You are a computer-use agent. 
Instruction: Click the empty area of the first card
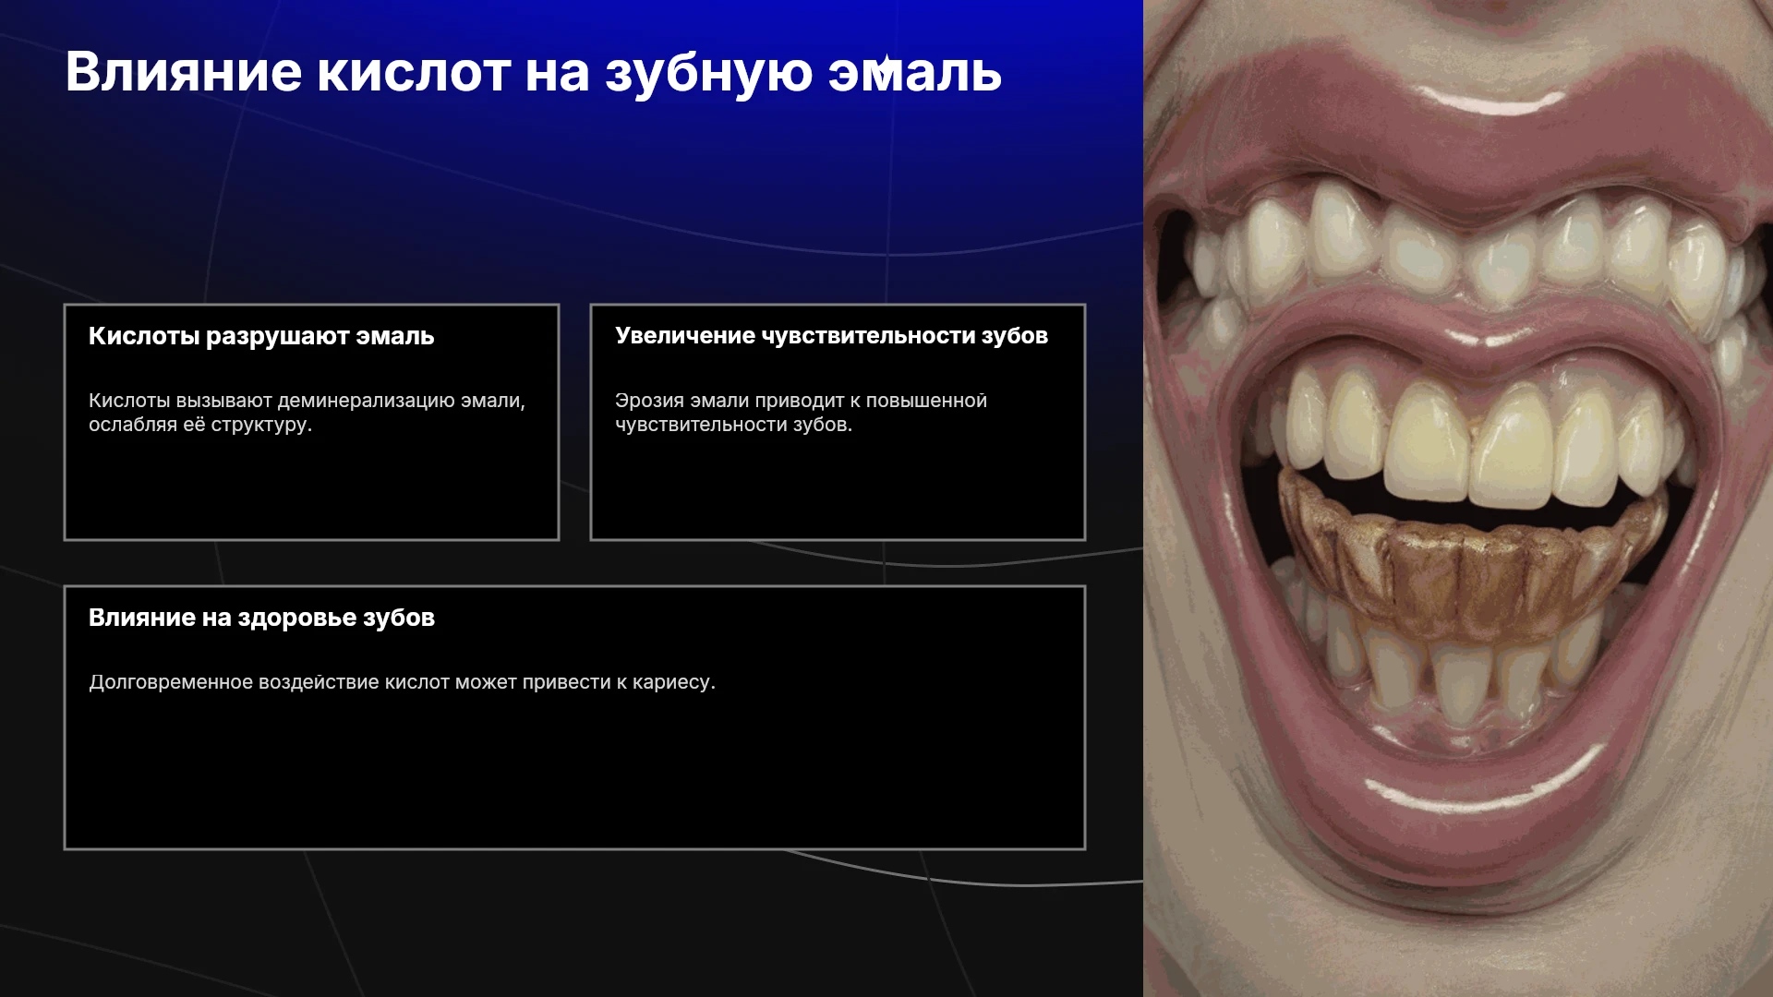click(311, 489)
